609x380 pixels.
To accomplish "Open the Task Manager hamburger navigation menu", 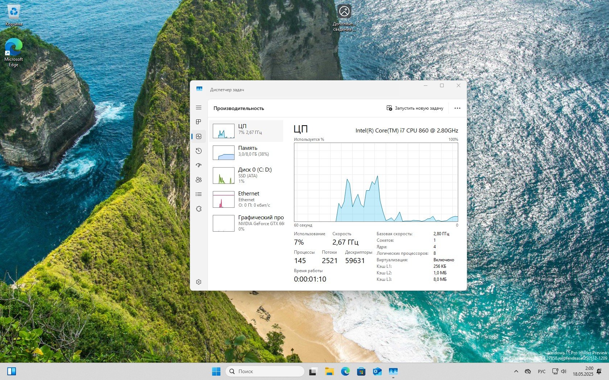I will pyautogui.click(x=199, y=107).
